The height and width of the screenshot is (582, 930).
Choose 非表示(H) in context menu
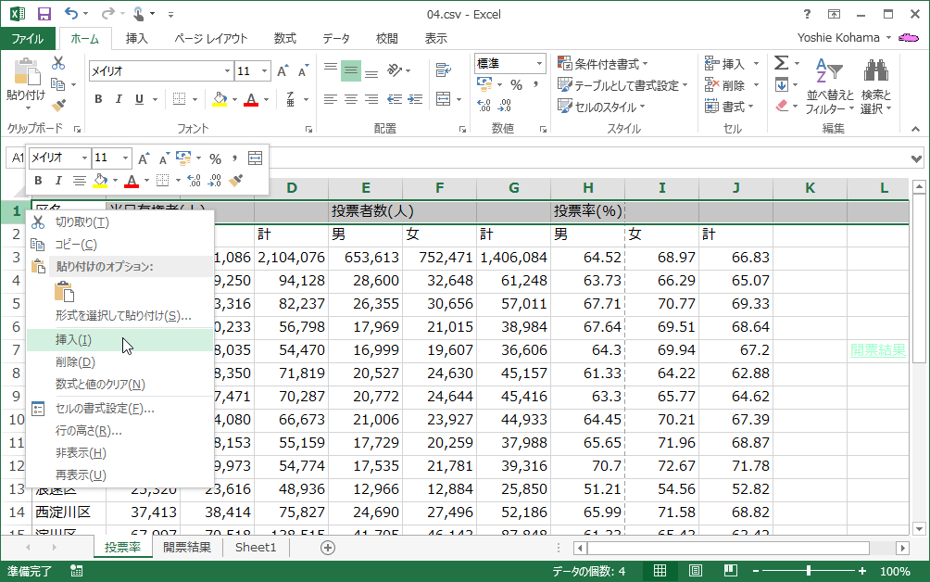click(119, 453)
